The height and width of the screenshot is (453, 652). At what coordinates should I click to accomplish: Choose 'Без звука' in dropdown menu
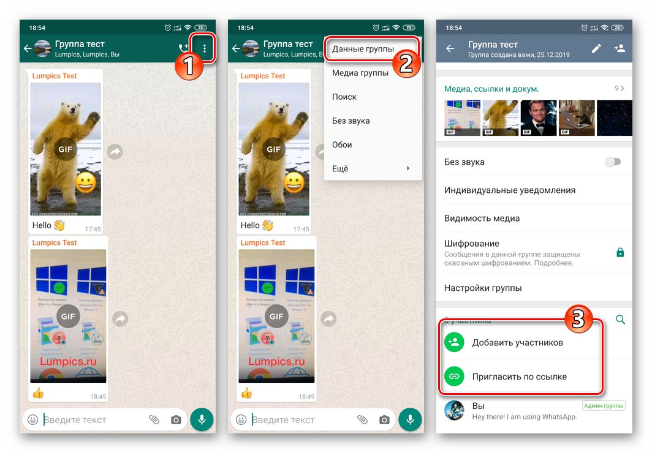[373, 121]
